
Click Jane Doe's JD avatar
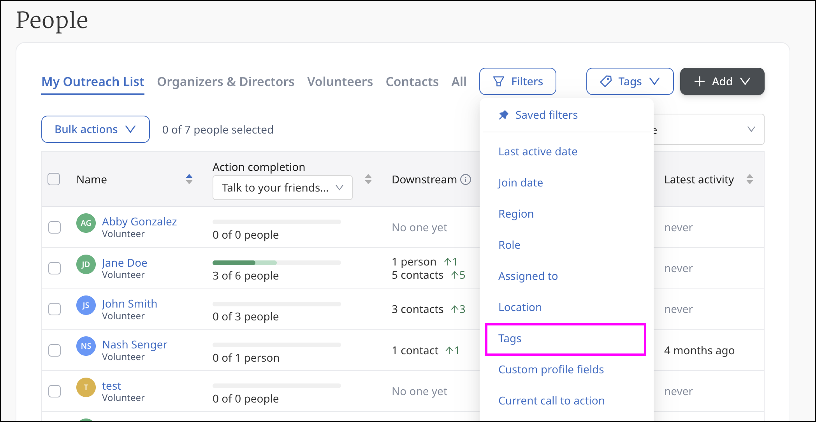tap(86, 264)
